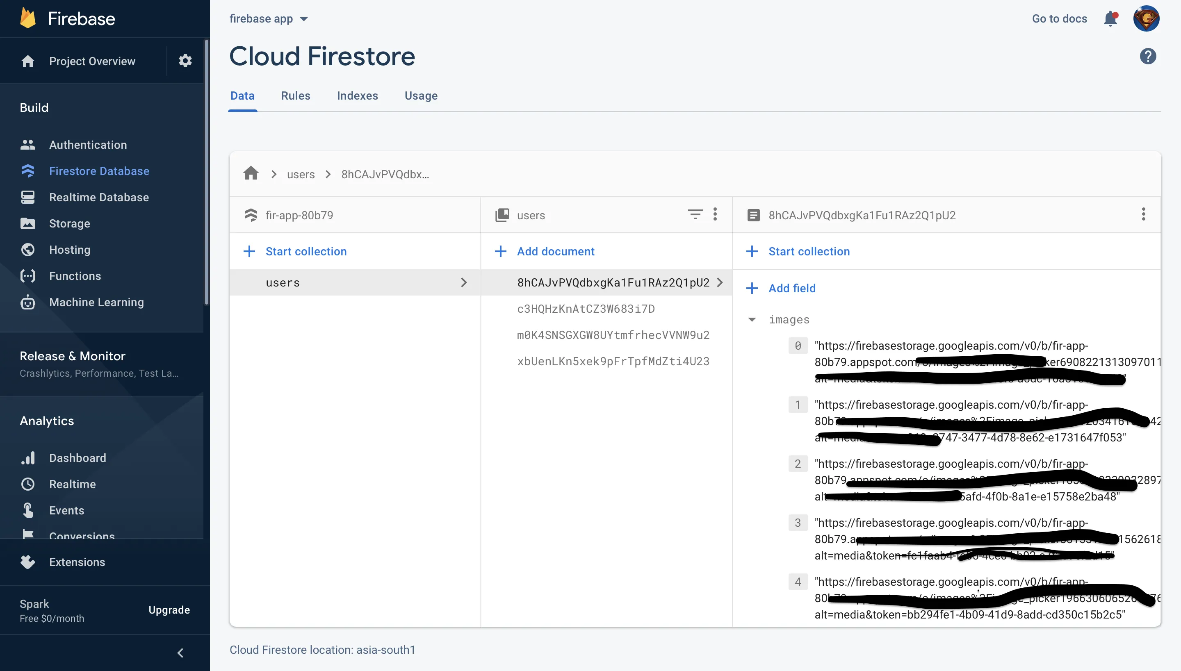Open the firebase app project dropdown
This screenshot has width=1181, height=671.
point(268,19)
